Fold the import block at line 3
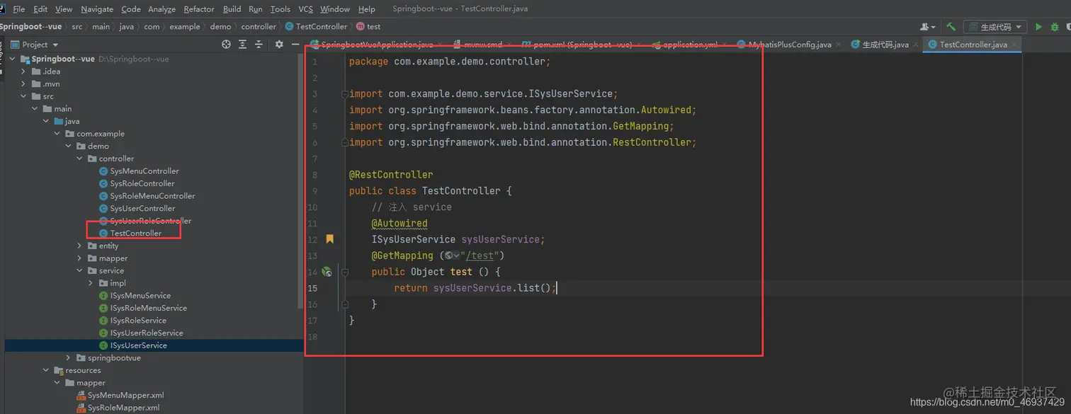 [x=344, y=93]
